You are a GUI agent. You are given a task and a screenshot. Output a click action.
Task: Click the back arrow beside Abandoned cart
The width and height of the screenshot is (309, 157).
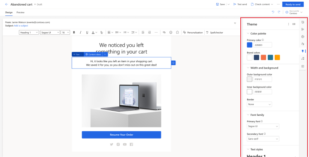[x=6, y=4]
